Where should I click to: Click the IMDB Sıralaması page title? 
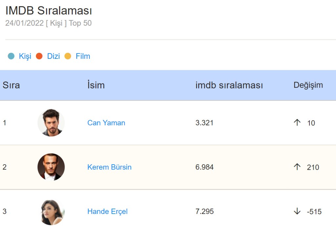point(49,11)
